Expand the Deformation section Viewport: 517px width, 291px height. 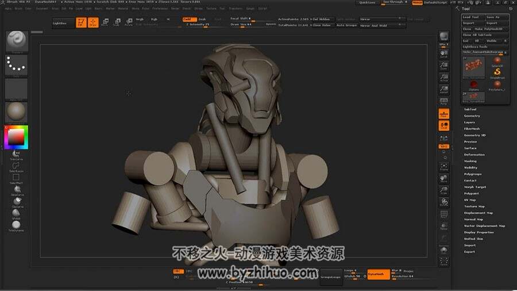coord(474,154)
